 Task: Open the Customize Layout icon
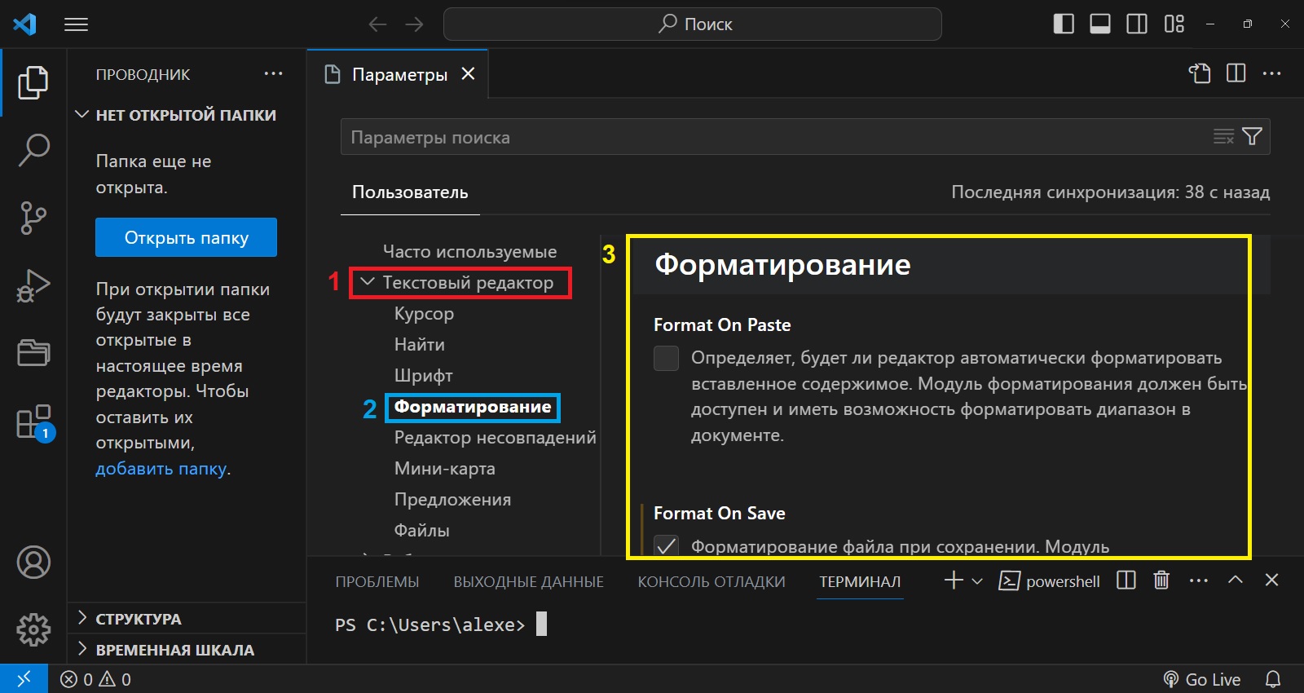(x=1174, y=24)
